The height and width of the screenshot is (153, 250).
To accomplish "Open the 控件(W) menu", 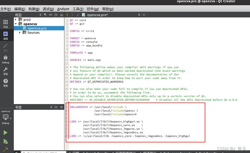I will click(x=93, y=9).
